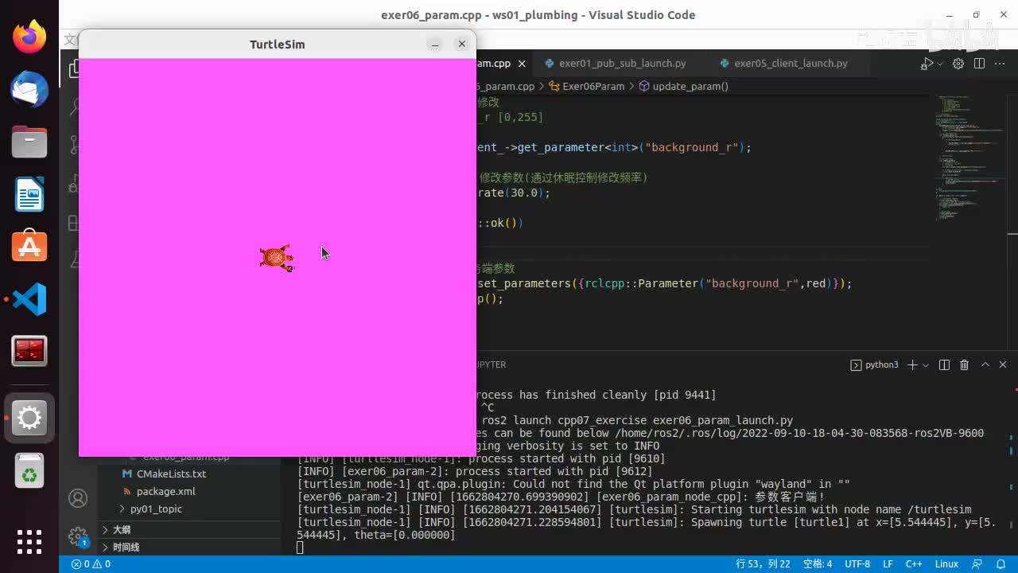Open the Files manager in the dock
This screenshot has width=1018, height=573.
[x=29, y=142]
